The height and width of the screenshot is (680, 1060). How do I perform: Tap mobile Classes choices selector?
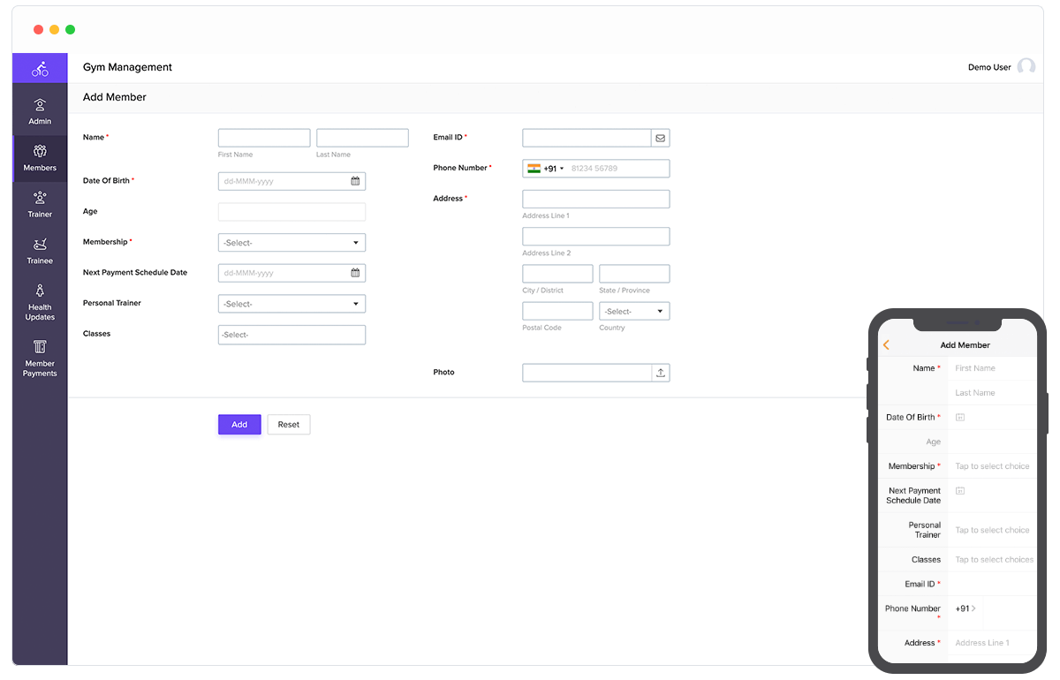click(x=992, y=559)
